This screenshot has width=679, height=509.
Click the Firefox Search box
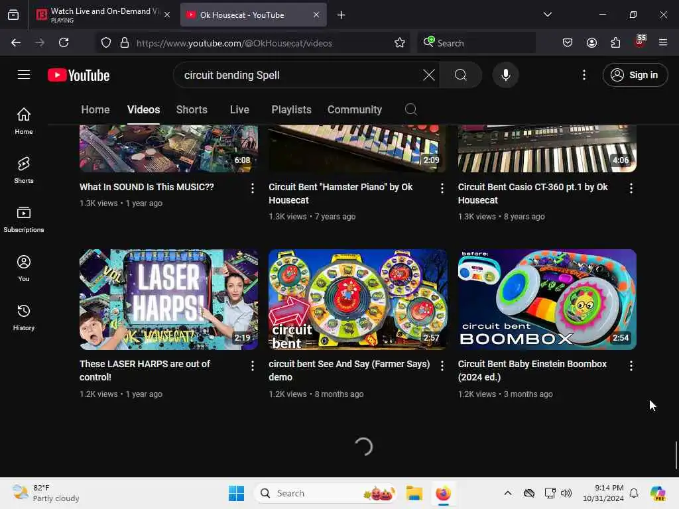[x=476, y=42]
